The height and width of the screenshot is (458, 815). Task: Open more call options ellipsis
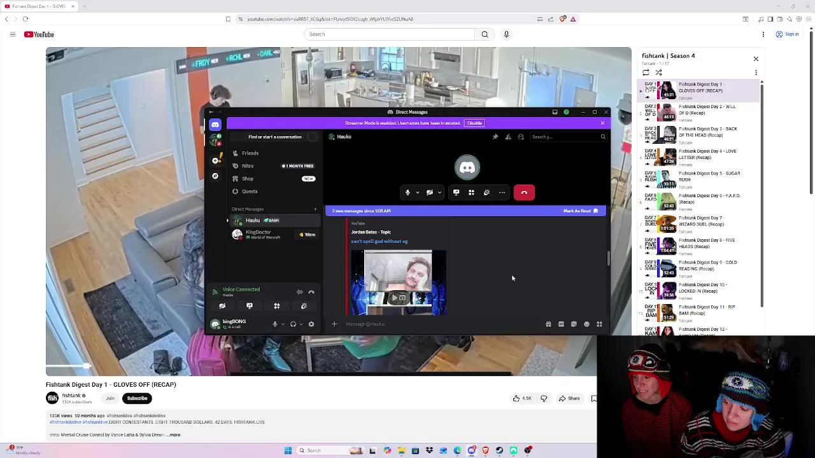coord(502,193)
